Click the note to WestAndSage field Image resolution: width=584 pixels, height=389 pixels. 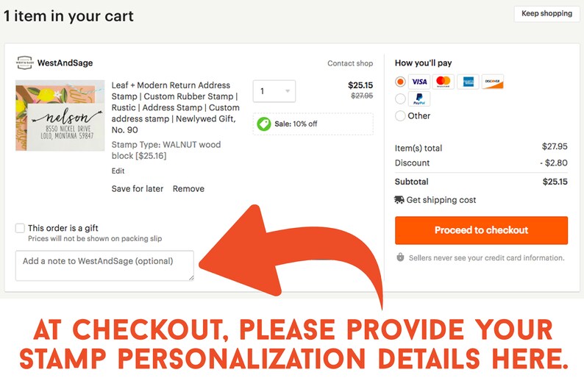tap(104, 265)
